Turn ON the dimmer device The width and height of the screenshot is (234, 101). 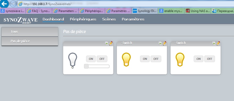pos(91,59)
